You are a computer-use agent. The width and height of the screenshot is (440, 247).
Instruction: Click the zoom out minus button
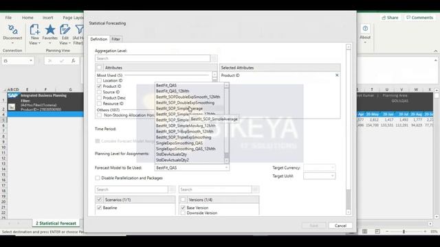(387, 231)
